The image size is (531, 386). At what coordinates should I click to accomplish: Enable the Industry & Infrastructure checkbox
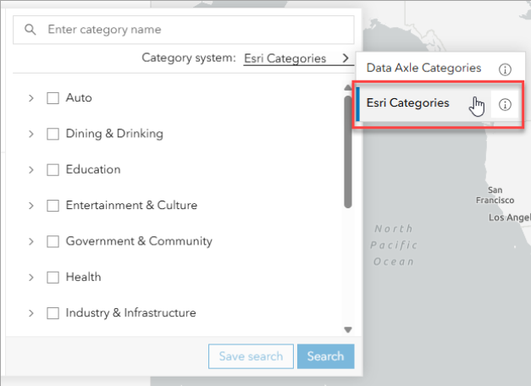click(x=53, y=313)
